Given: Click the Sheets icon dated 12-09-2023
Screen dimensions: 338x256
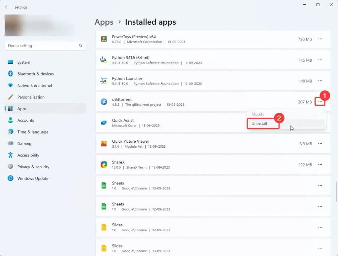Looking at the screenshot, I should coord(104,206).
